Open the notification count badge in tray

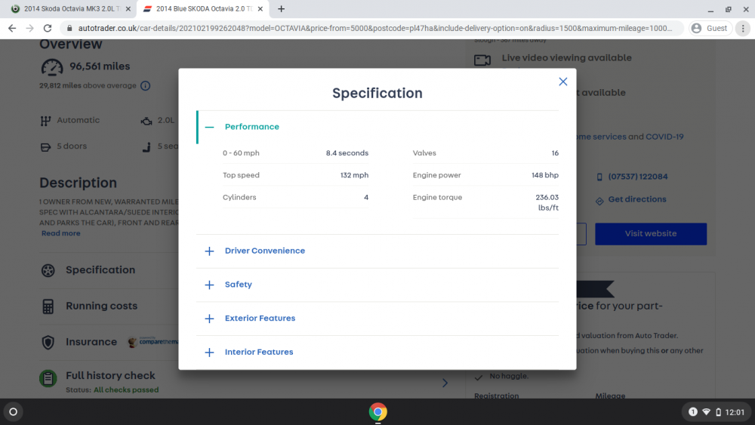[x=693, y=412]
